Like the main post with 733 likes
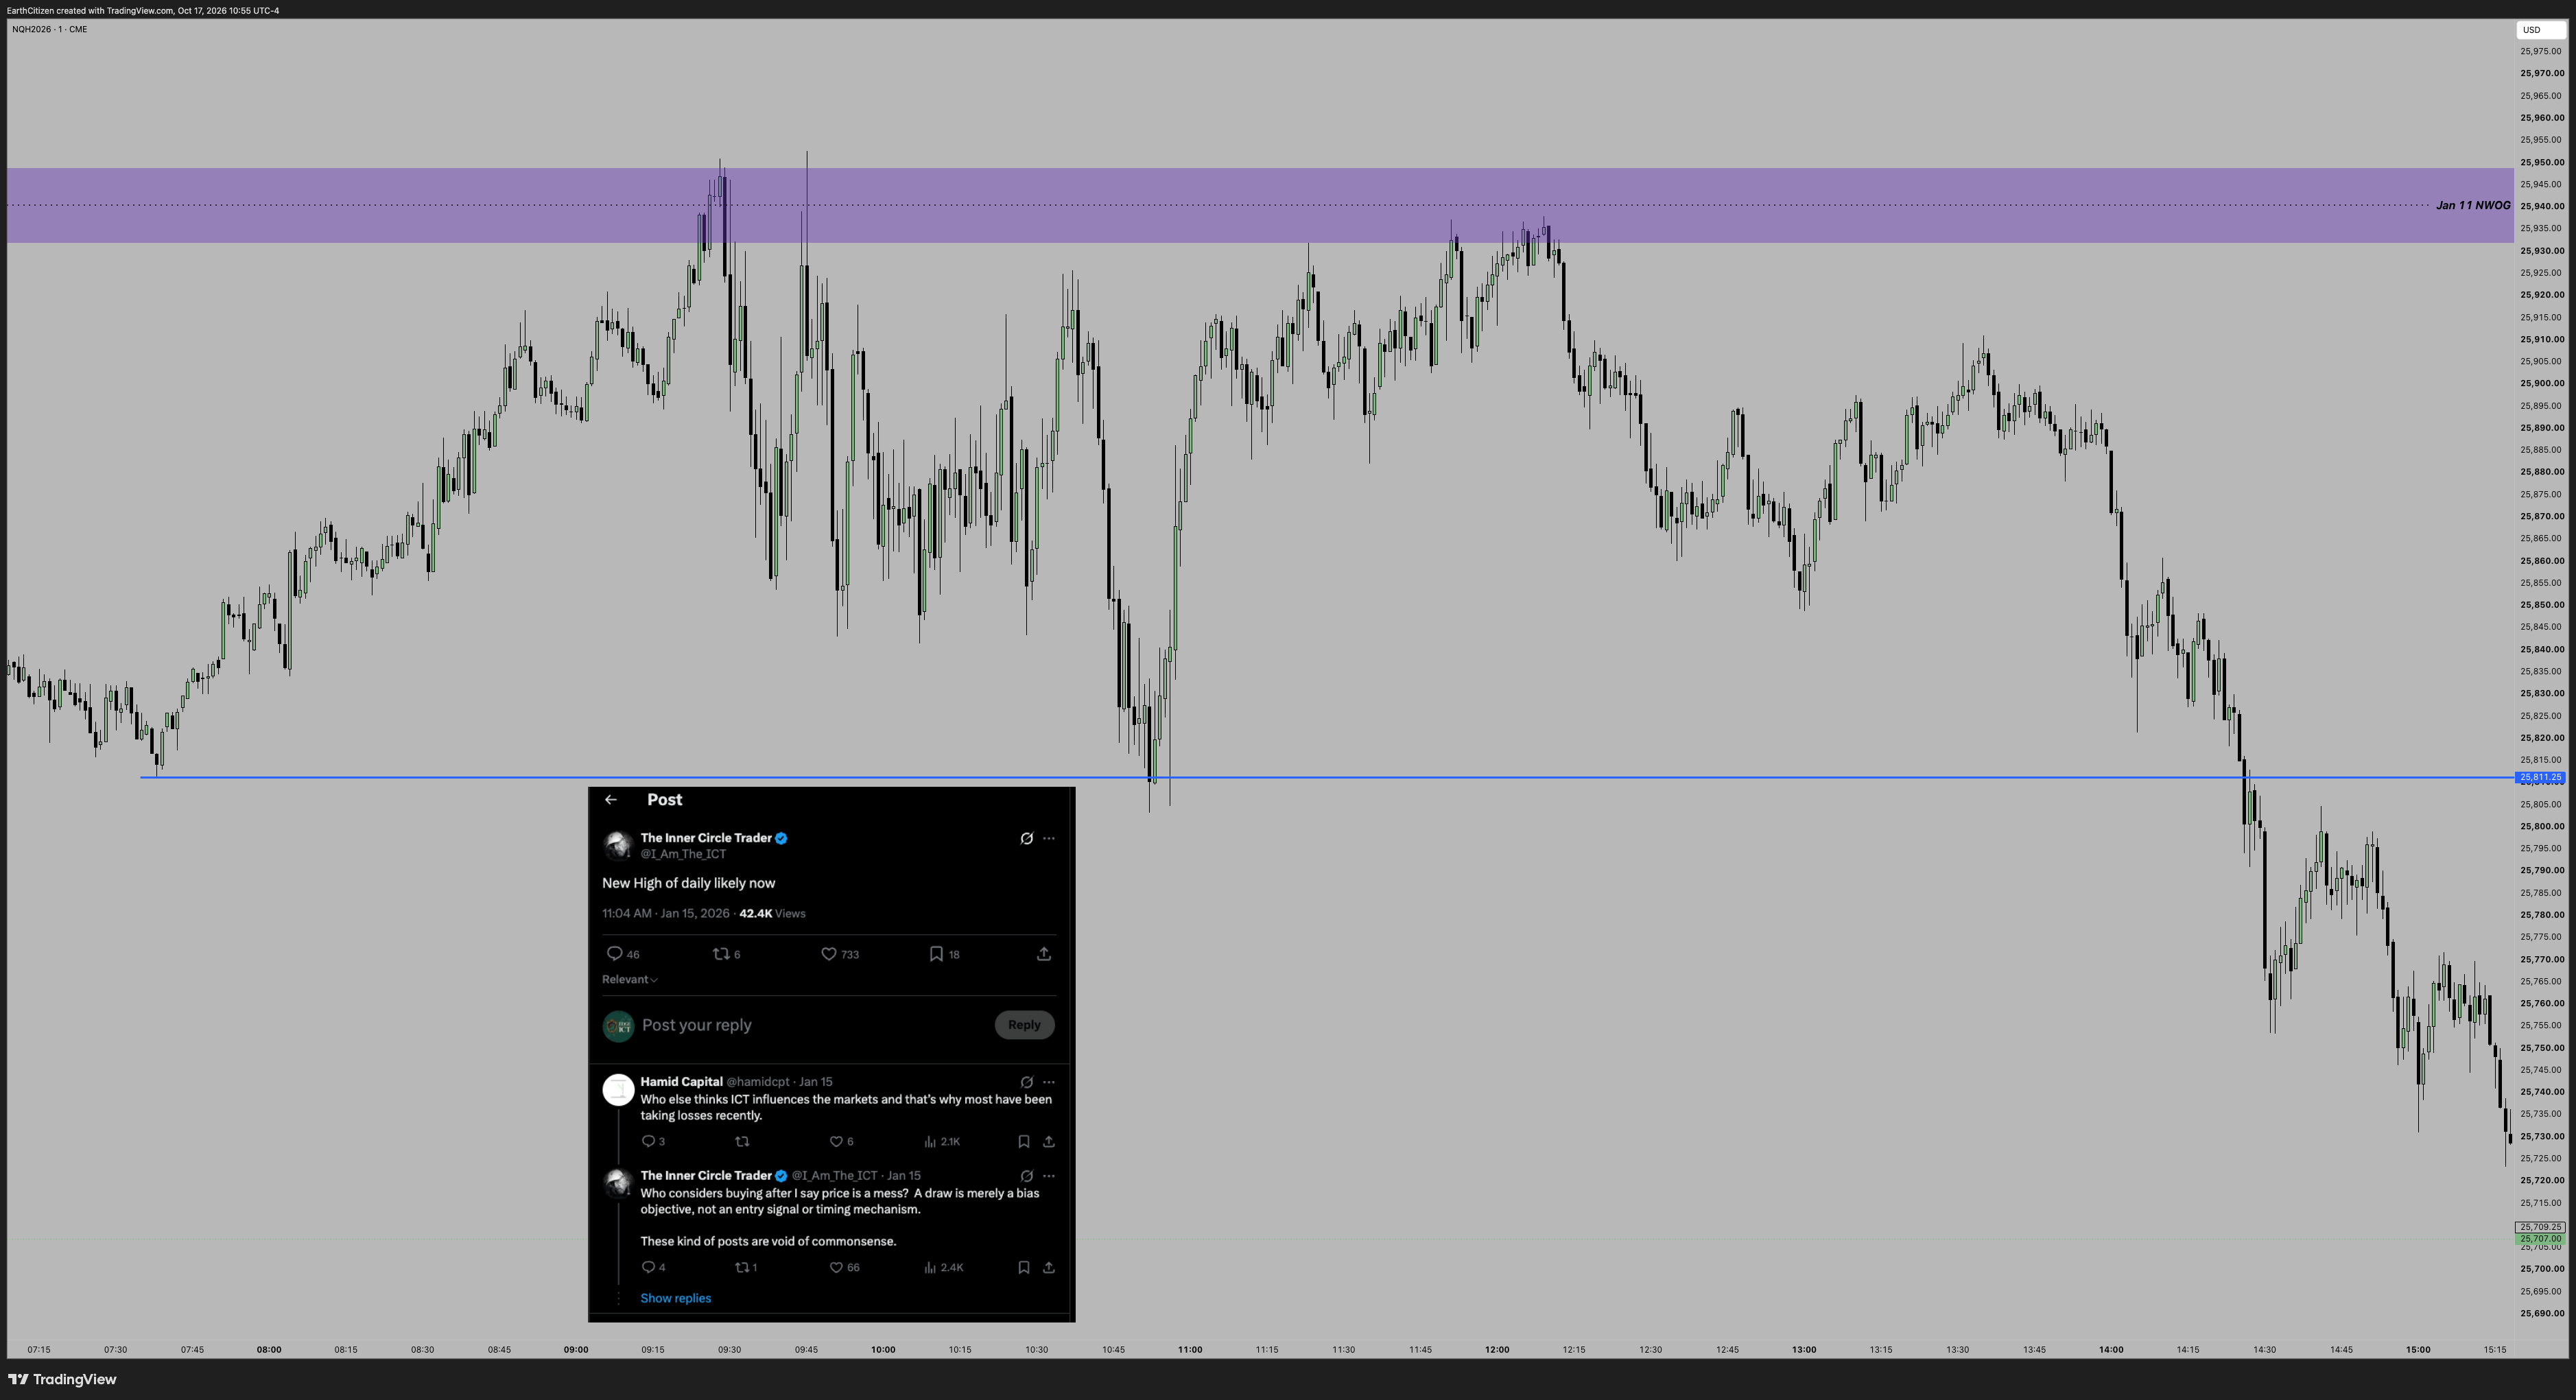The height and width of the screenshot is (1400, 2576). (x=828, y=954)
